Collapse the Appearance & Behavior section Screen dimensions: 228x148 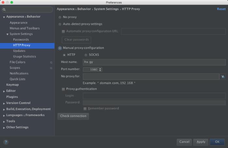tap(4, 17)
